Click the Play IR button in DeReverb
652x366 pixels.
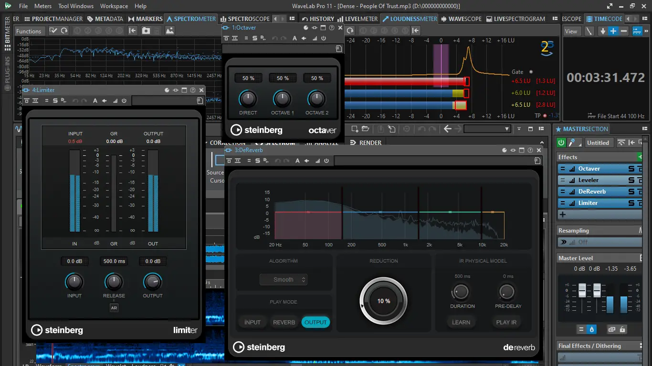click(x=506, y=322)
